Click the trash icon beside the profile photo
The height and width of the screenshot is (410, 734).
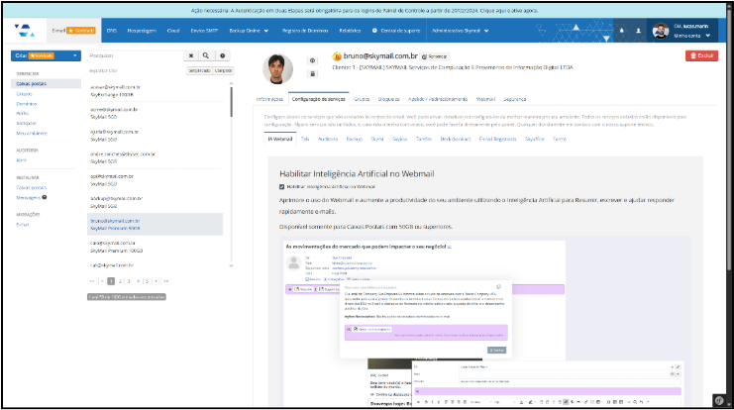click(313, 76)
